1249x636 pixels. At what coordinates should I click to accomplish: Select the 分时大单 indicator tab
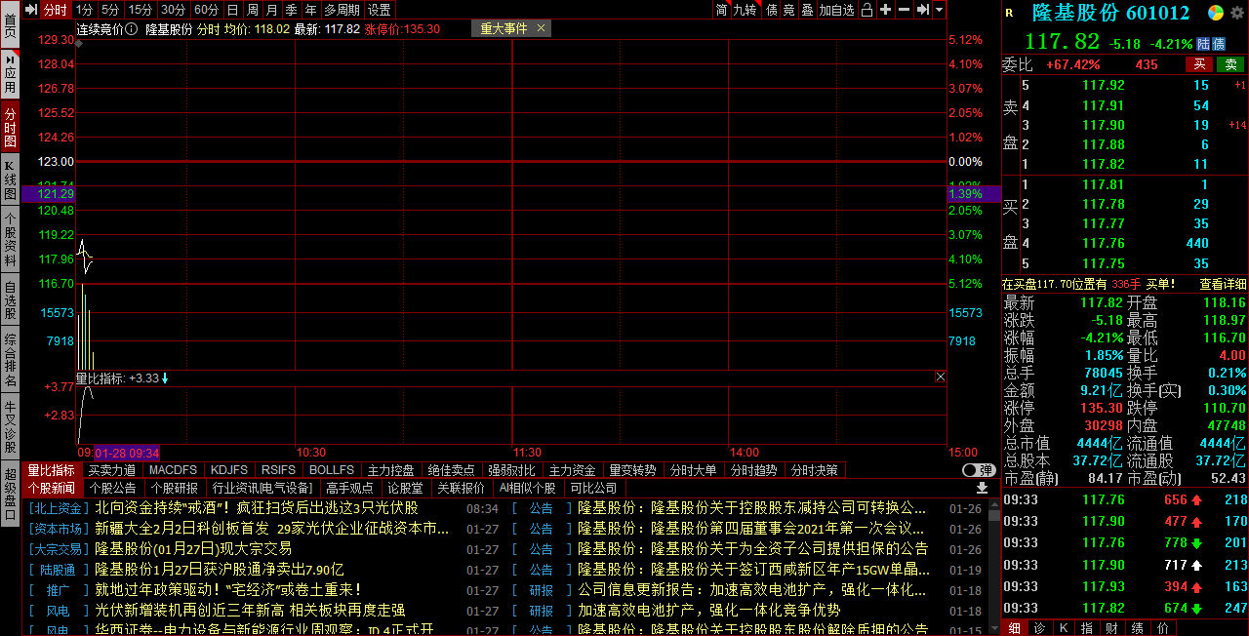click(693, 470)
